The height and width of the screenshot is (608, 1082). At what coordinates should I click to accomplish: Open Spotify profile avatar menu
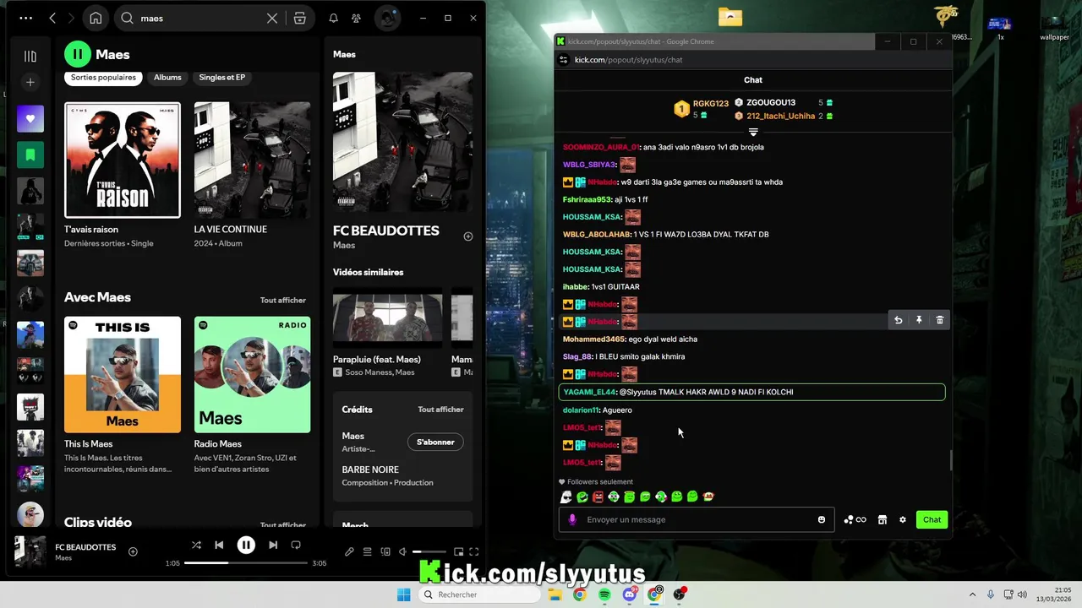click(x=387, y=18)
